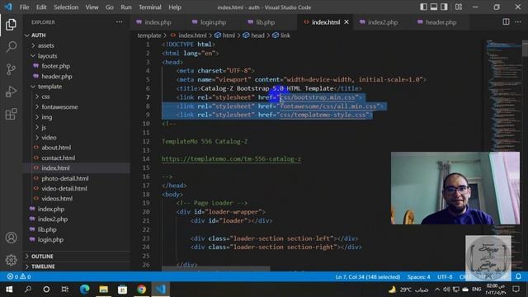The width and height of the screenshot is (528, 297).
Task: Click Ln 7, Col 34 status entry
Action: tap(368, 277)
